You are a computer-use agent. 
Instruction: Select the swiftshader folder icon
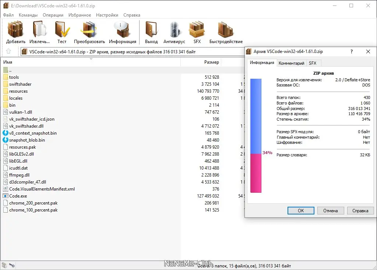(x=6, y=84)
